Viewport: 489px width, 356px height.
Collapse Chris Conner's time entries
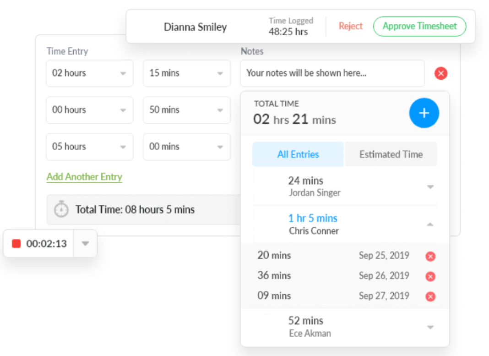430,225
